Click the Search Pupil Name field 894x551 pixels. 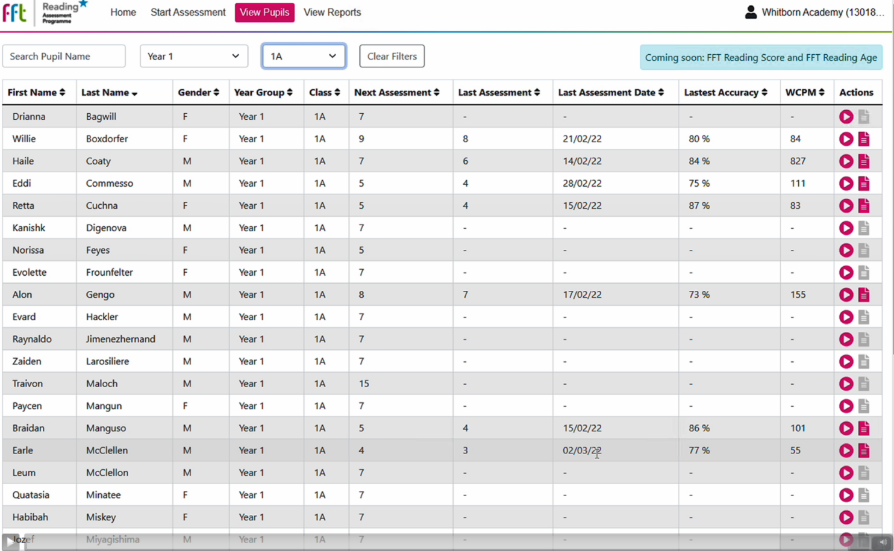tap(63, 56)
